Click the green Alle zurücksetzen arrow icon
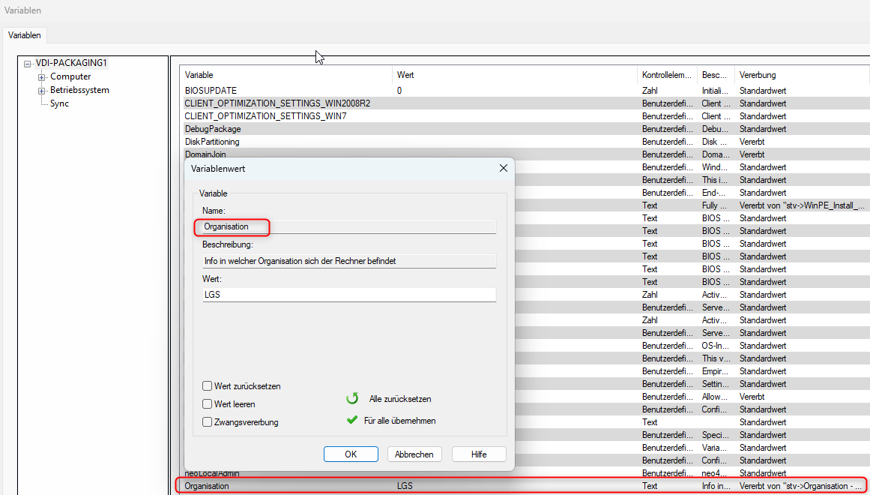Image resolution: width=870 pixels, height=495 pixels. (x=352, y=399)
